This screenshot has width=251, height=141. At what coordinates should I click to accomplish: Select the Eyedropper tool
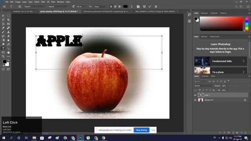[x=3, y=28]
